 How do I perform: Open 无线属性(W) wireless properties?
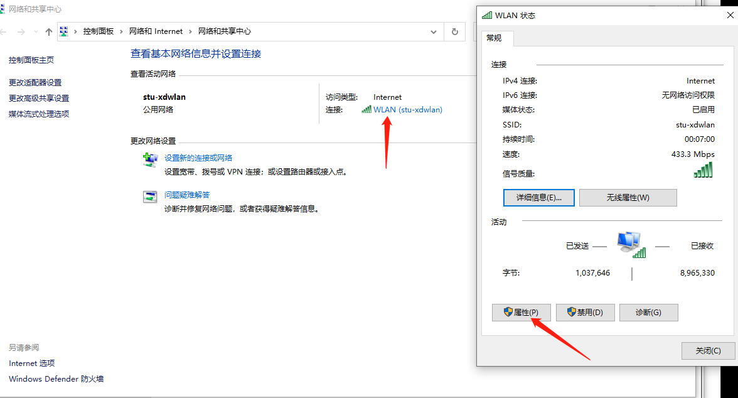(628, 198)
